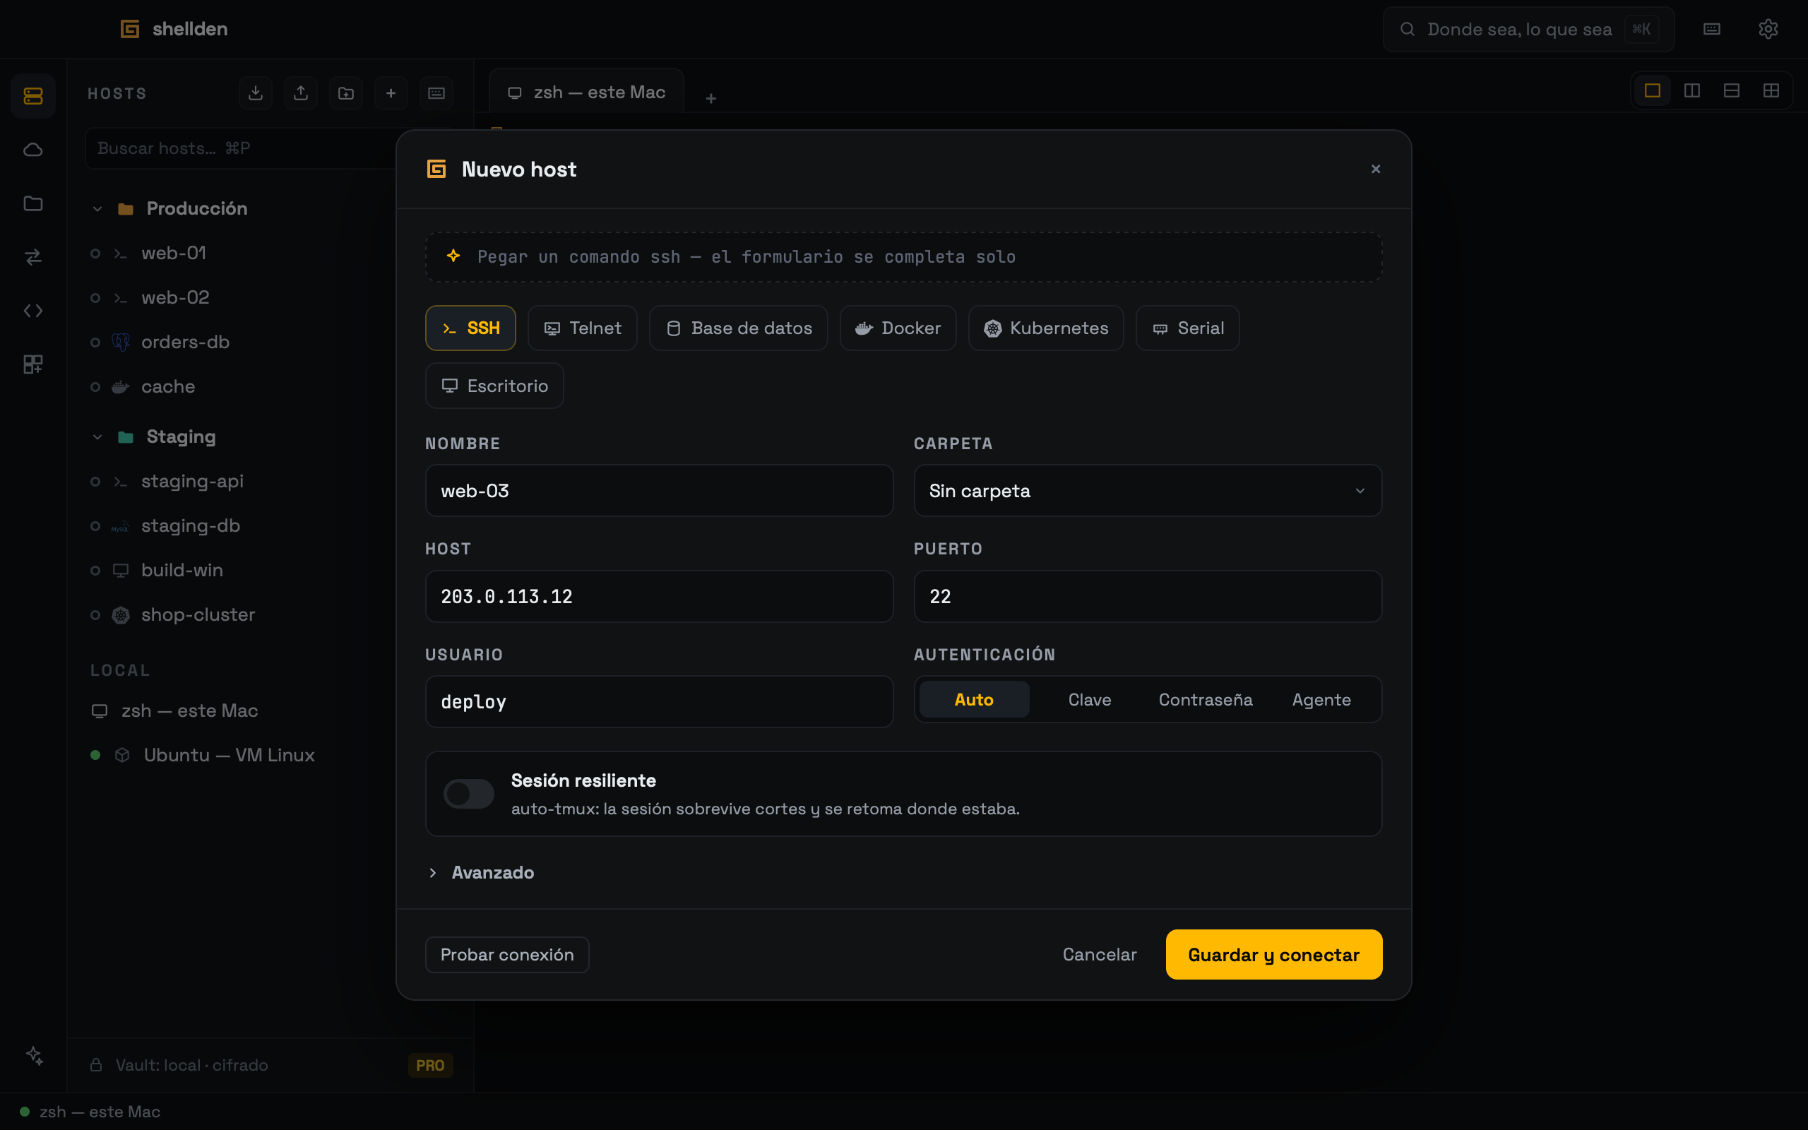Open the Hosts panel in the sidebar
Screen dimensions: 1808x1130
click(x=33, y=95)
